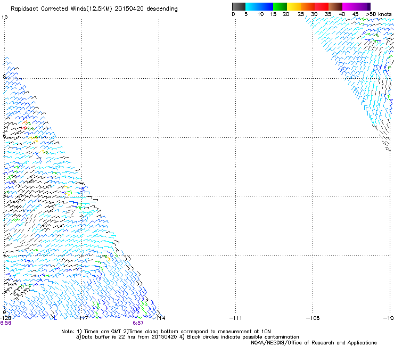Click the '>50 knots' legend label

379,14
